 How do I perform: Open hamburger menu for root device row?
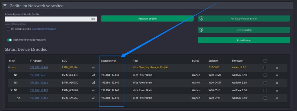point(277,68)
